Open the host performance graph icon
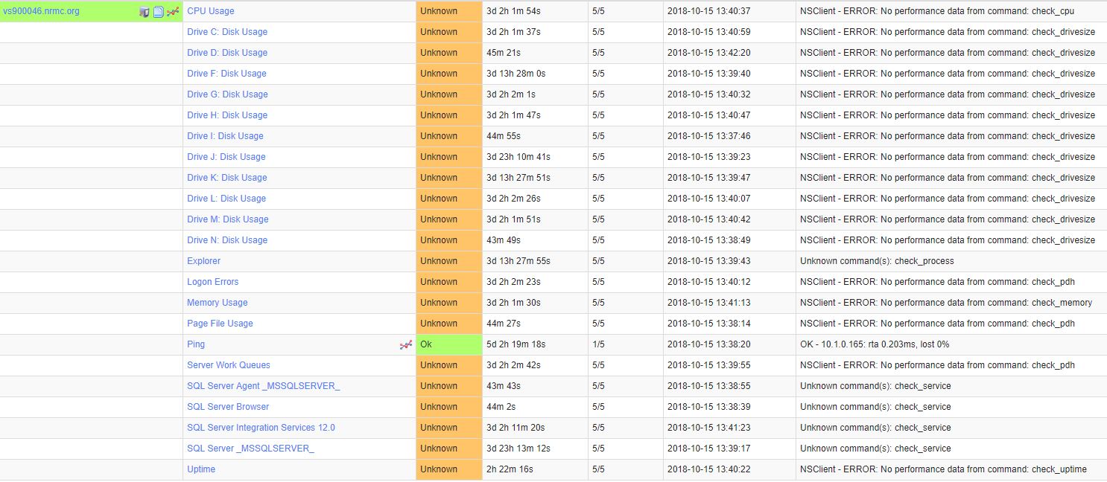This screenshot has width=1107, height=482. point(173,12)
